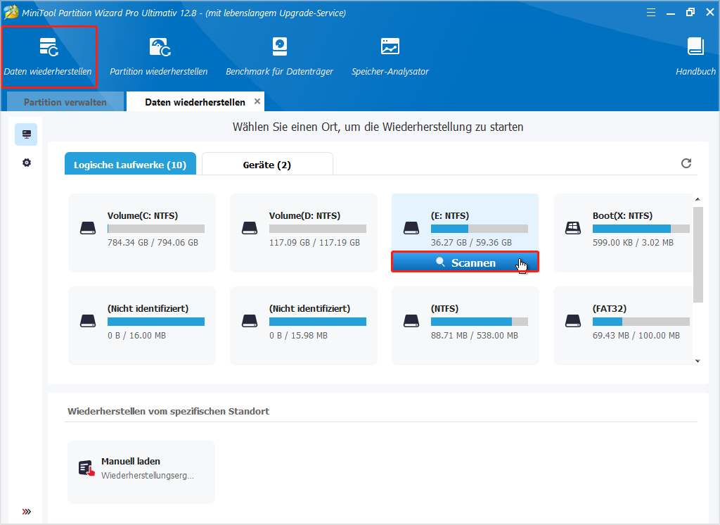Click the drive list scrollbar thumb
The width and height of the screenshot is (720, 525).
[698, 254]
